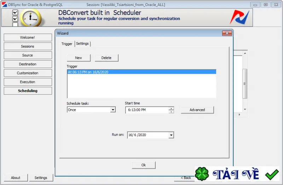
Task: Click scroll down arrow in background panel
Action: (245, 109)
